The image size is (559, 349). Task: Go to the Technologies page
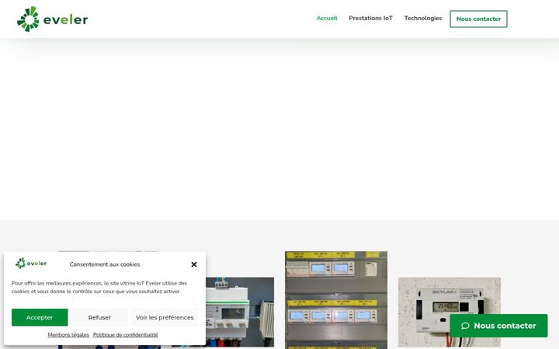point(423,18)
